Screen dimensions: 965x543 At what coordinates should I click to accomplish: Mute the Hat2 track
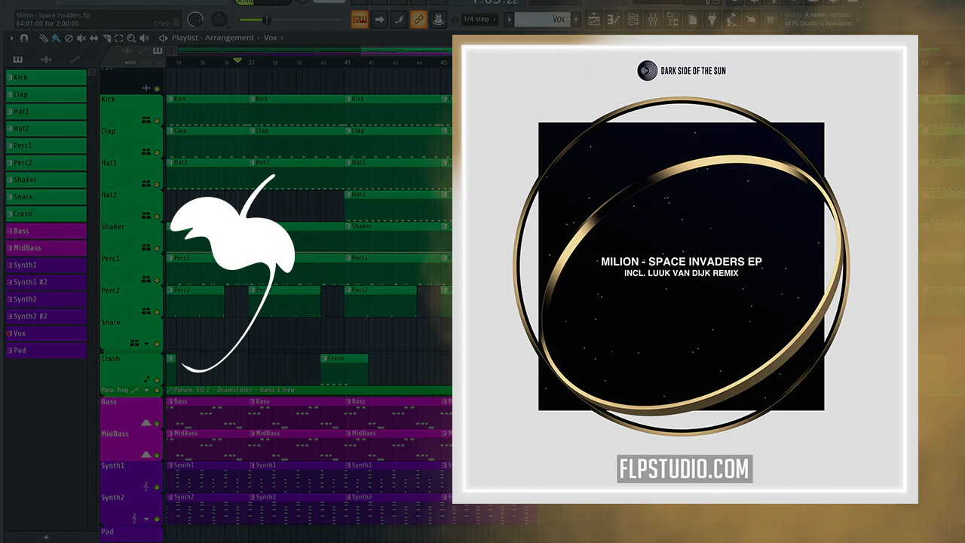click(x=157, y=216)
